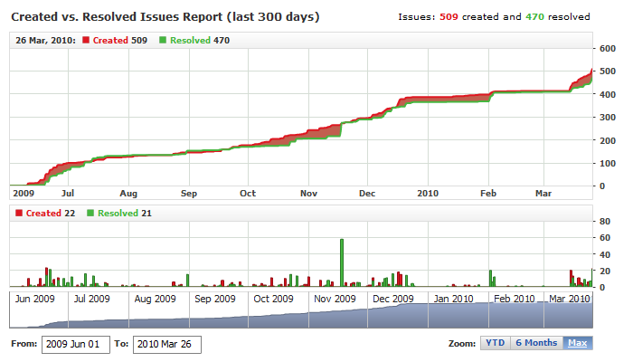
Task: Pick Mar 2010 in the timeline scroller
Action: 570,299
